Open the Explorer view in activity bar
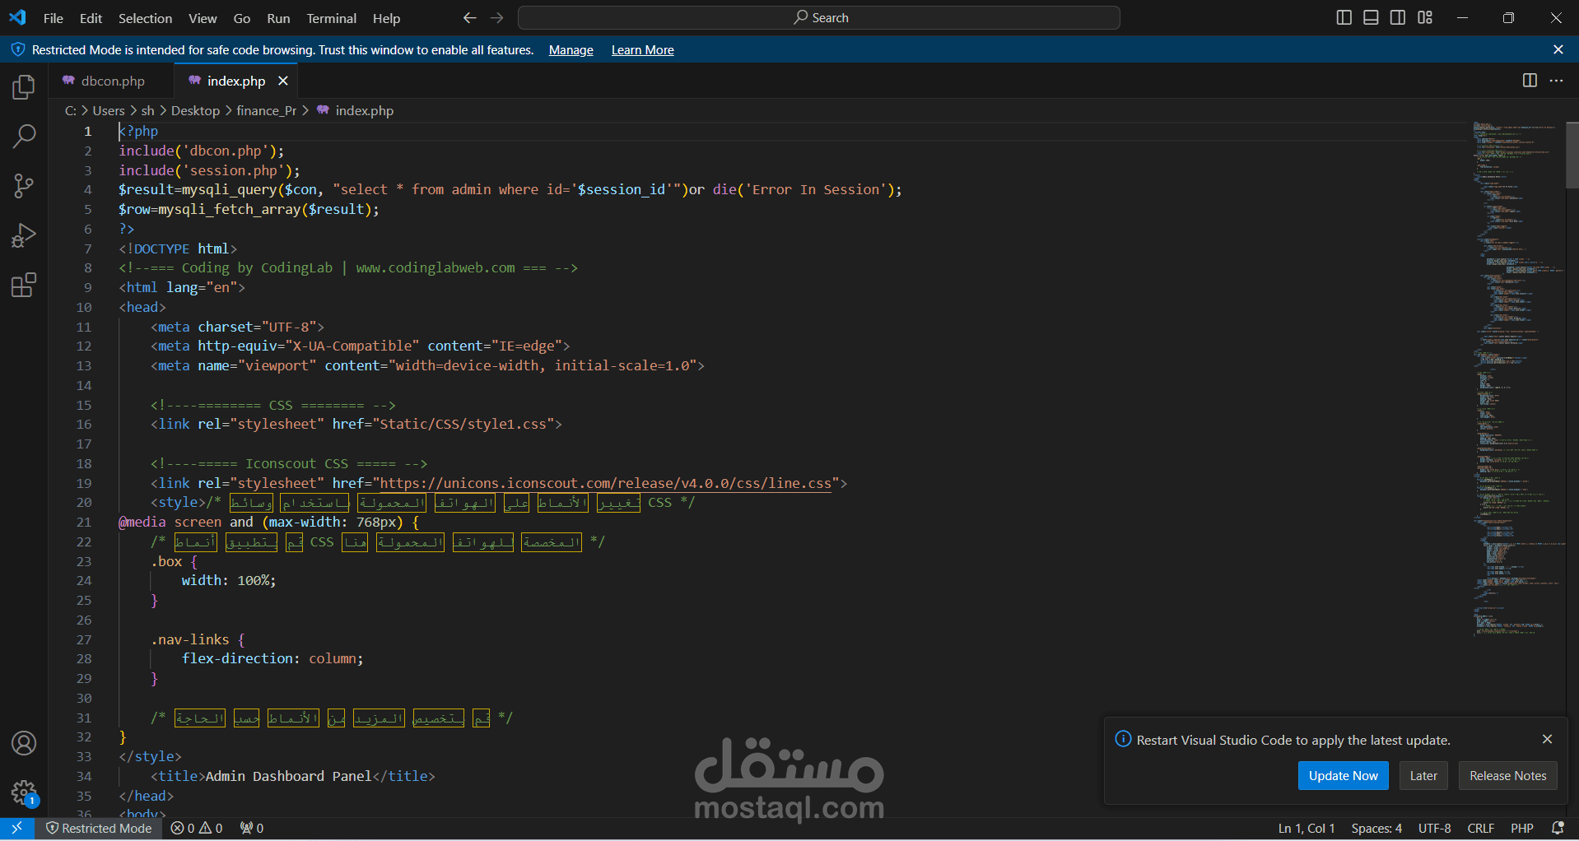 click(24, 87)
